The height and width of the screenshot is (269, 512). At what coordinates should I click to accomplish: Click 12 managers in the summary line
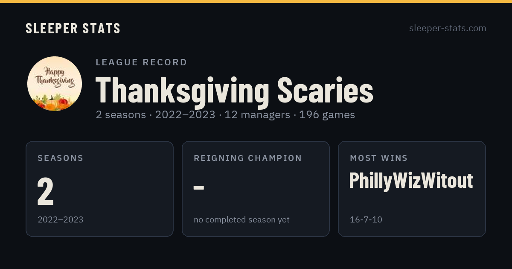click(257, 115)
